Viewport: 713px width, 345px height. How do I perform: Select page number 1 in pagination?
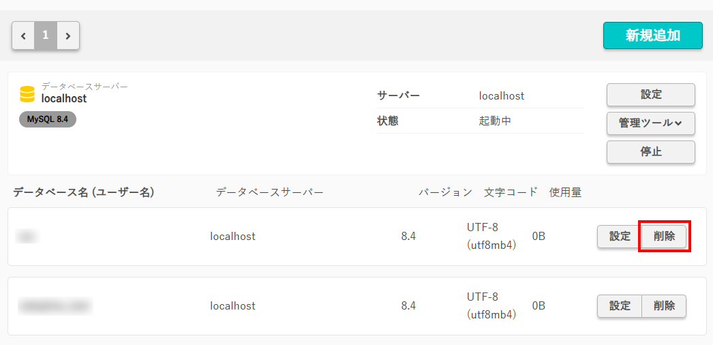(46, 35)
